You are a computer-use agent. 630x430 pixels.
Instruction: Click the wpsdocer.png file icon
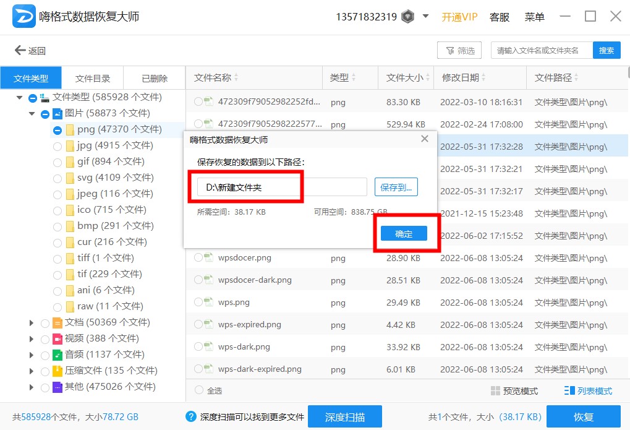point(208,257)
